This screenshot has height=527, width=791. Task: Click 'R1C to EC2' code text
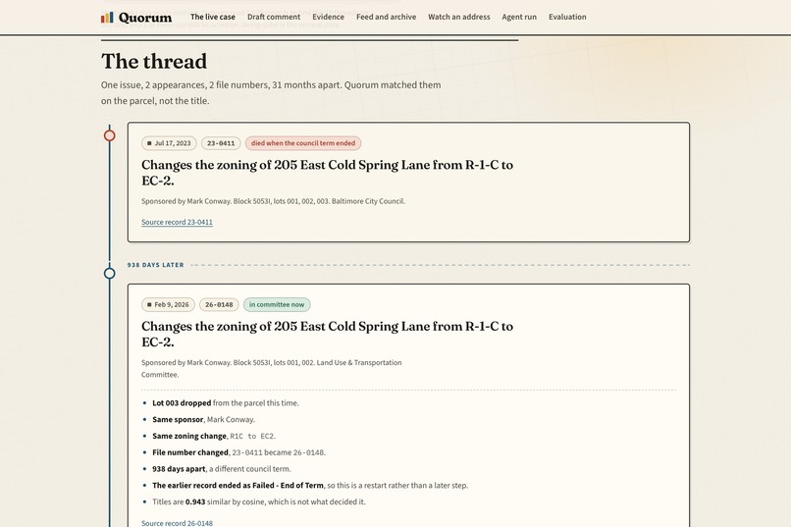click(252, 437)
